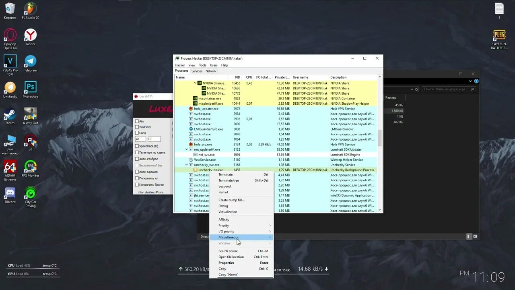
Task: Collapse the net_updater64.exe process tree
Action: [x=186, y=149]
